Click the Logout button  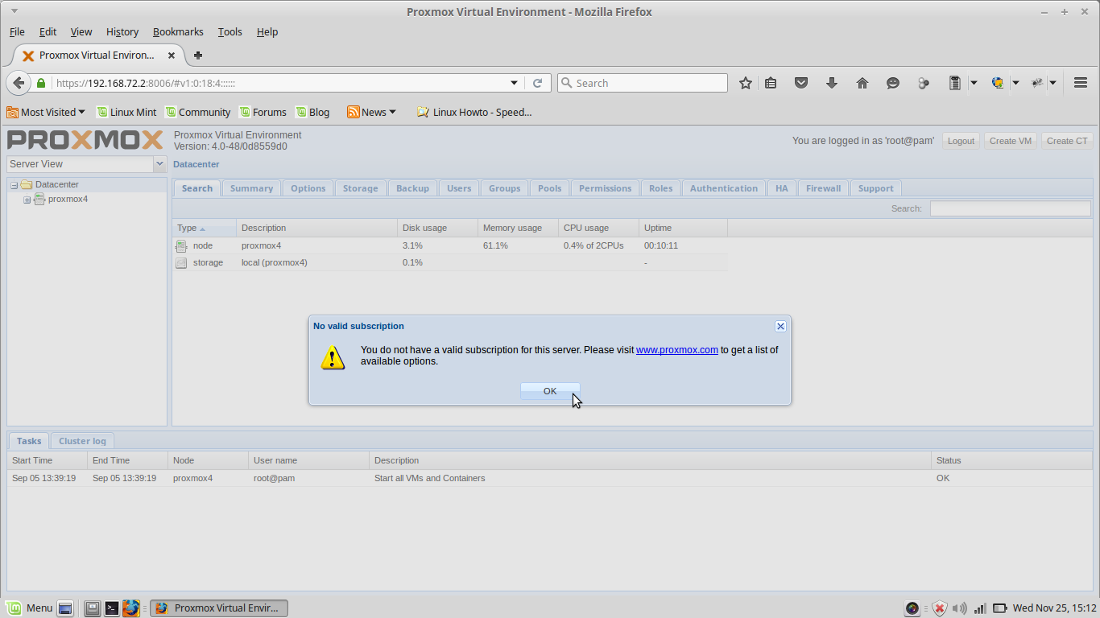pyautogui.click(x=961, y=141)
